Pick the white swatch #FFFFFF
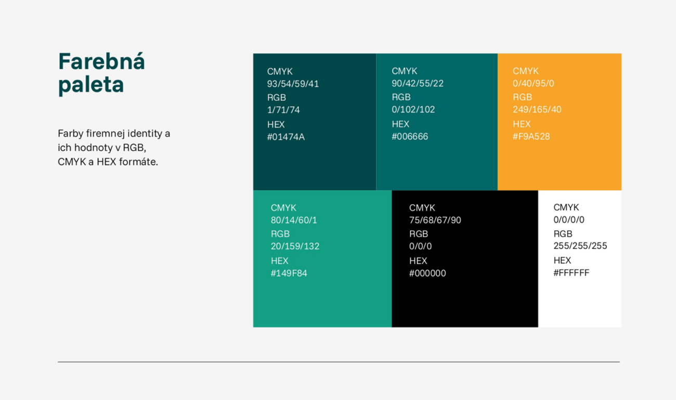Image resolution: width=676 pixels, height=400 pixels. coord(580,259)
